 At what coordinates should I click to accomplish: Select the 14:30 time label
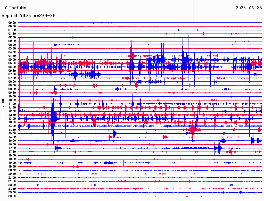(x=12, y=130)
